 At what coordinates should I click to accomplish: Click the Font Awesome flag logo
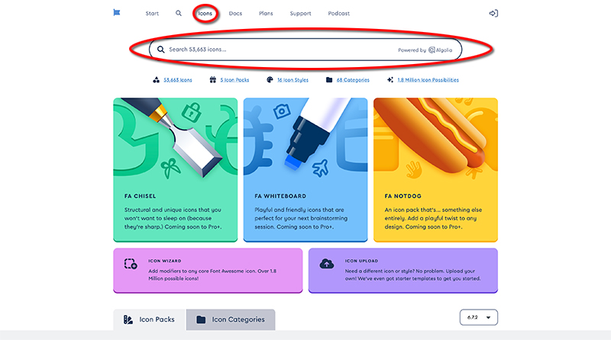tap(117, 13)
